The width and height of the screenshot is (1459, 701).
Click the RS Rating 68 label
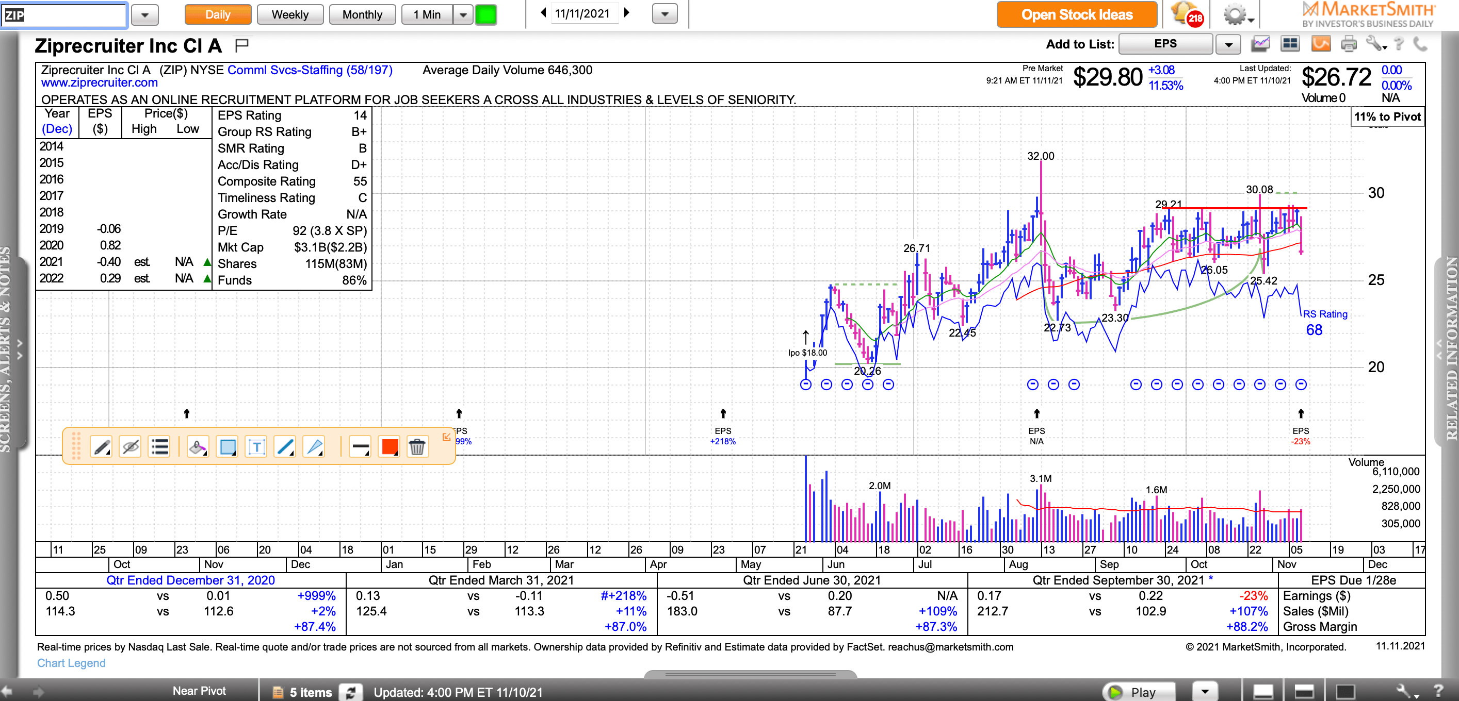1324,323
